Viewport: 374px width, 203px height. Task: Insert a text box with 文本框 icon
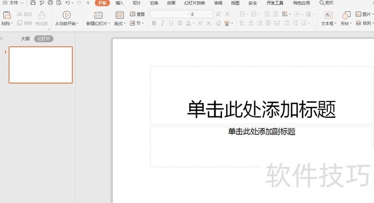(x=328, y=15)
